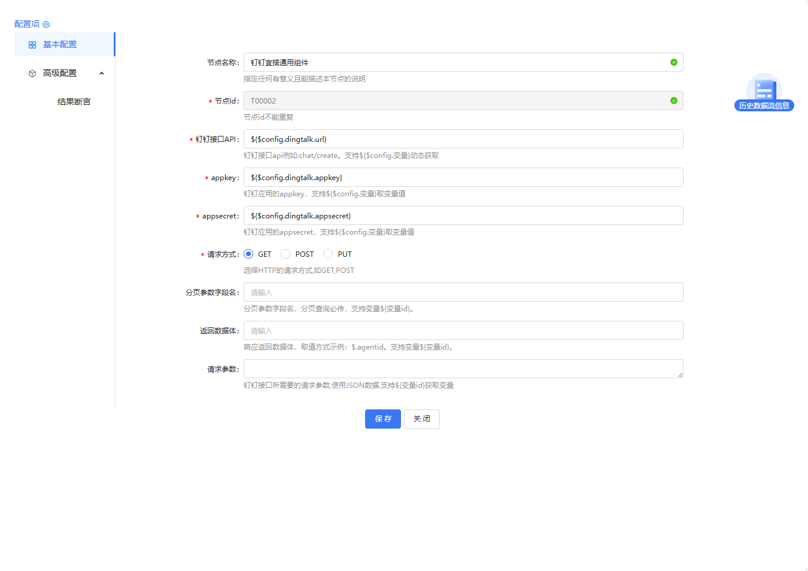808x571 pixels.
Task: Click into the 请求参数 text area
Action: click(x=463, y=369)
